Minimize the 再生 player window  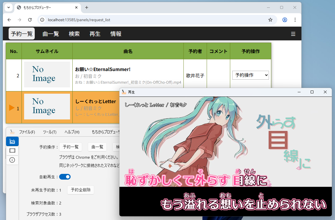[x=299, y=92]
